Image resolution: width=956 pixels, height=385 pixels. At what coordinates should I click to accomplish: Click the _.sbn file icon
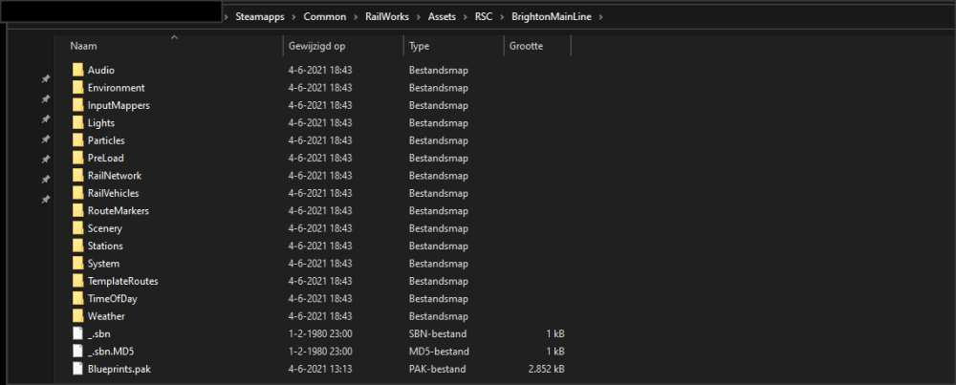coord(77,333)
